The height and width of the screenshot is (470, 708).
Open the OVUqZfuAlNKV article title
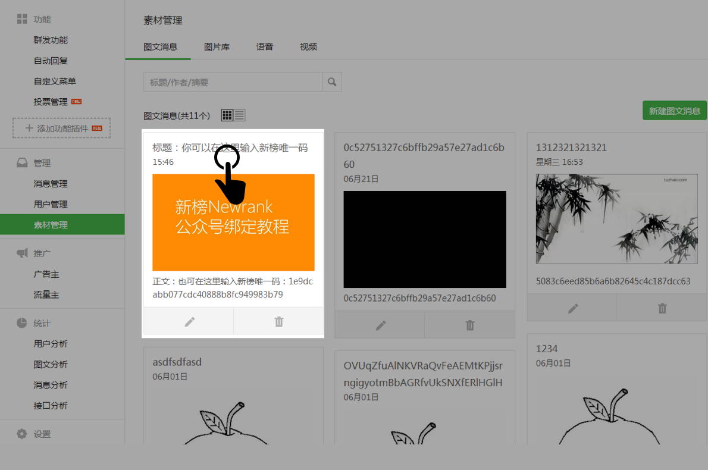point(423,374)
